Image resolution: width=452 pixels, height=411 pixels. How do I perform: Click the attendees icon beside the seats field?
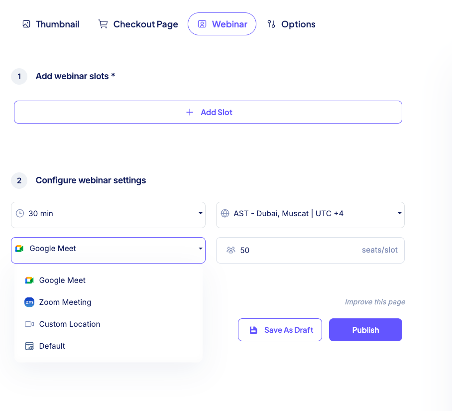(231, 250)
